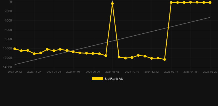Click the x-axis label 2023-09-12
The height and width of the screenshot is (106, 218).
[x=15, y=72]
